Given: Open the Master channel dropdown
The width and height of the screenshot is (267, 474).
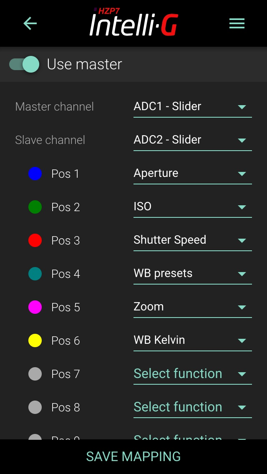Looking at the screenshot, I should pyautogui.click(x=192, y=107).
